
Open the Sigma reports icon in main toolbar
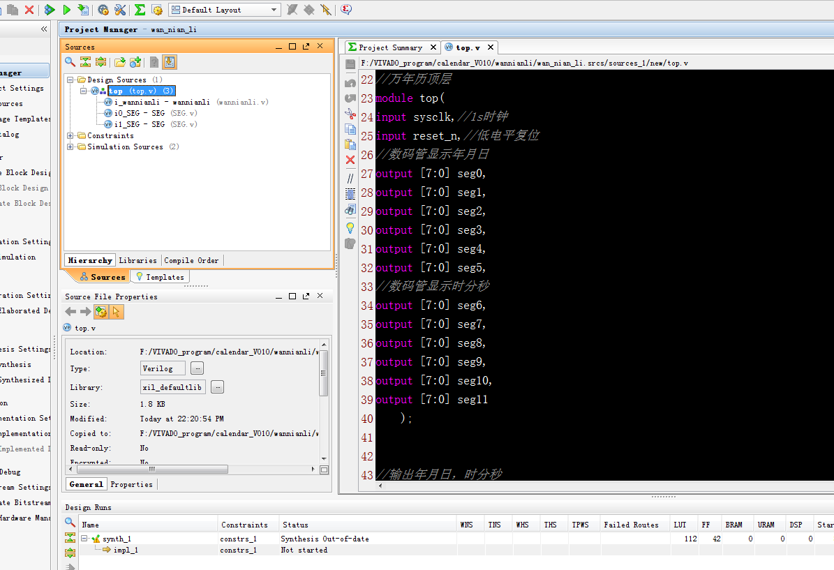point(140,10)
